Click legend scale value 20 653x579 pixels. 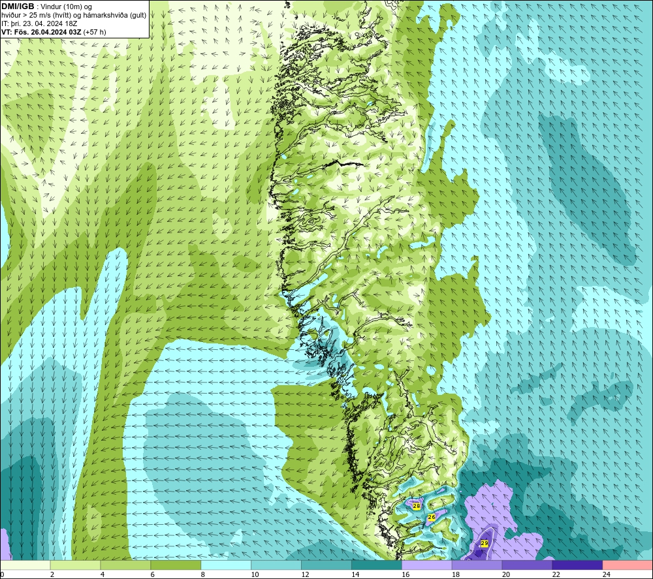coord(506,574)
